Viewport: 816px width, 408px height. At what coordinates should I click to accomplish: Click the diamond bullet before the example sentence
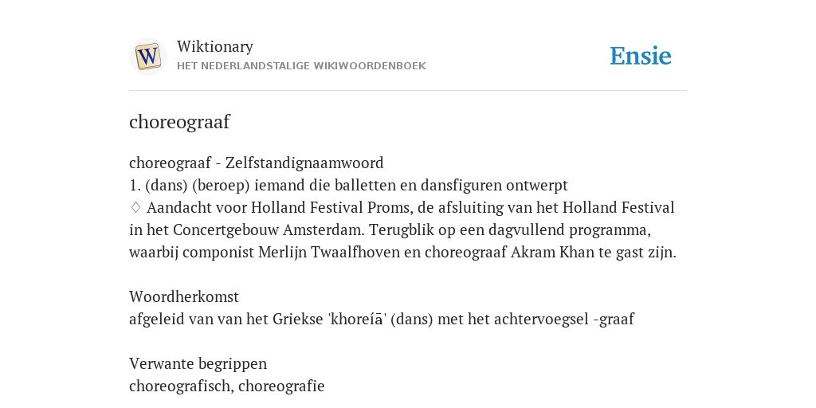pyautogui.click(x=135, y=208)
